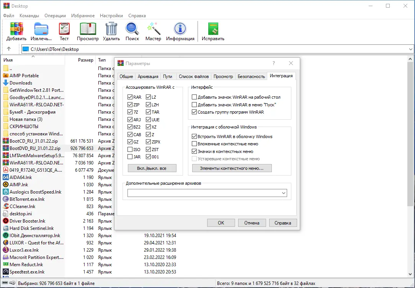This screenshot has width=415, height=288.
Task: Click the Удалить trash icon
Action: click(111, 29)
